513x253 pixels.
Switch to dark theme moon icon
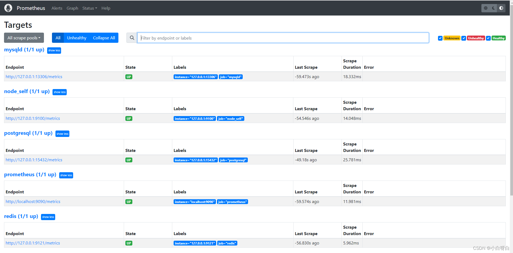493,8
